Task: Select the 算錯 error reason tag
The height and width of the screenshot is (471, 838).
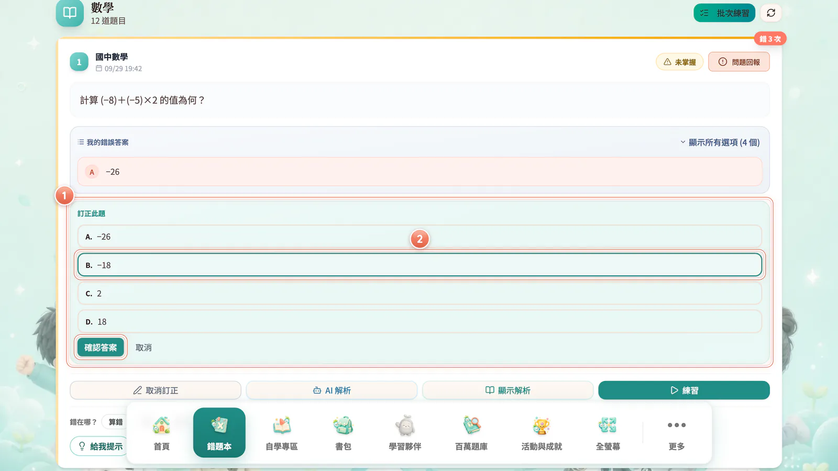Action: click(x=115, y=422)
